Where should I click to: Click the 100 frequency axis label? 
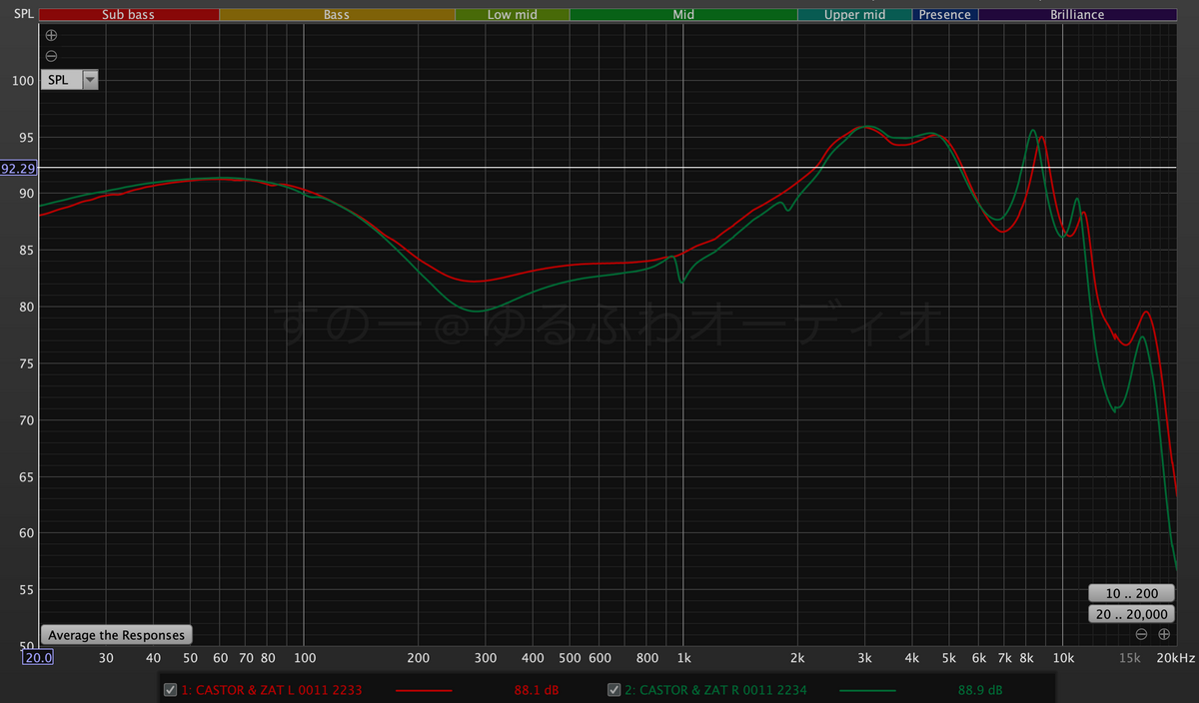[x=303, y=658]
